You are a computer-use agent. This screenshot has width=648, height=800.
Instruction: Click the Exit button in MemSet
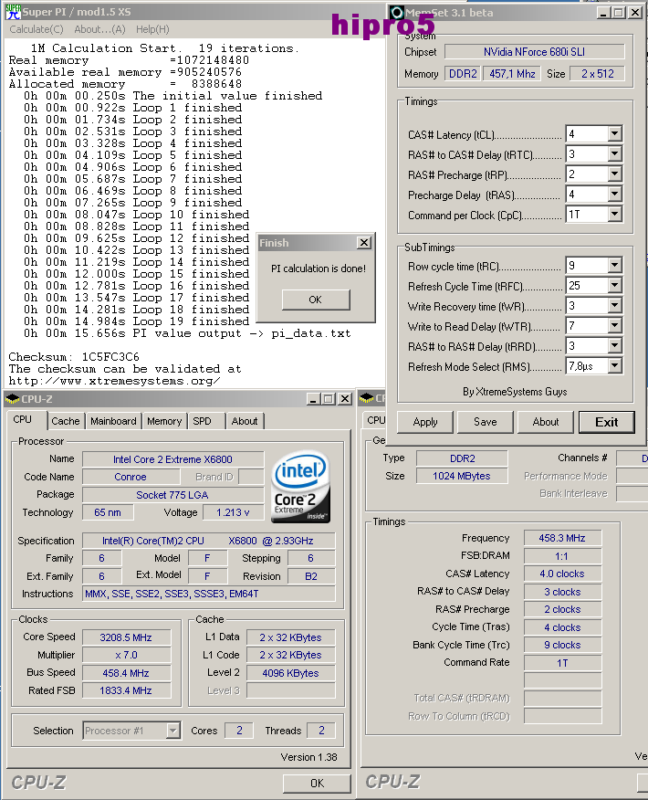point(606,422)
